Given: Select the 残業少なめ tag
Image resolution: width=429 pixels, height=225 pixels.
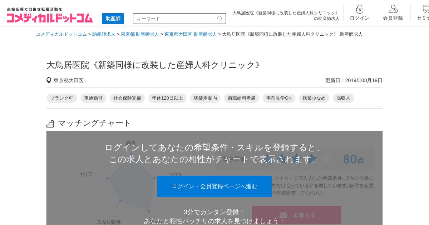Looking at the screenshot, I should [x=314, y=98].
